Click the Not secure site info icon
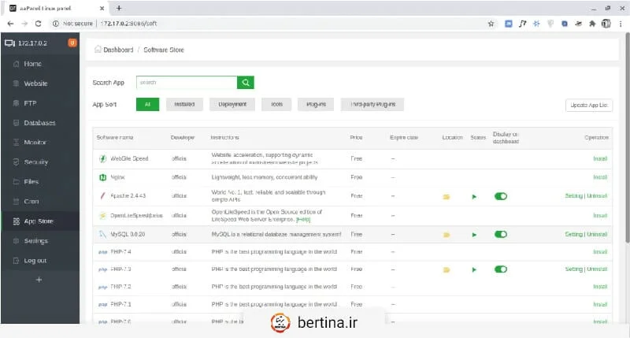630x338 pixels. tap(55, 24)
